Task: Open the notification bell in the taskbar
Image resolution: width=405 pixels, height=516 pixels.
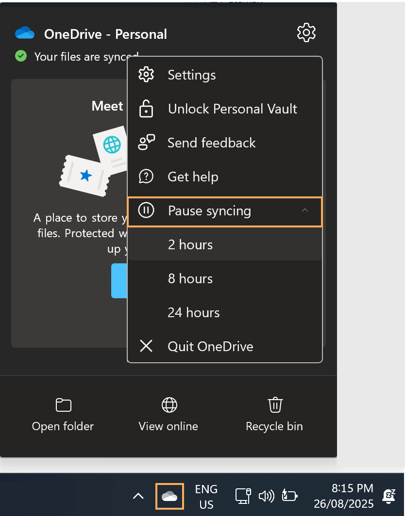Action: click(x=388, y=496)
